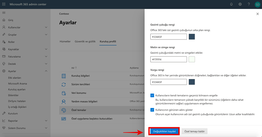Open notifications bell icon

[x=231, y=4]
